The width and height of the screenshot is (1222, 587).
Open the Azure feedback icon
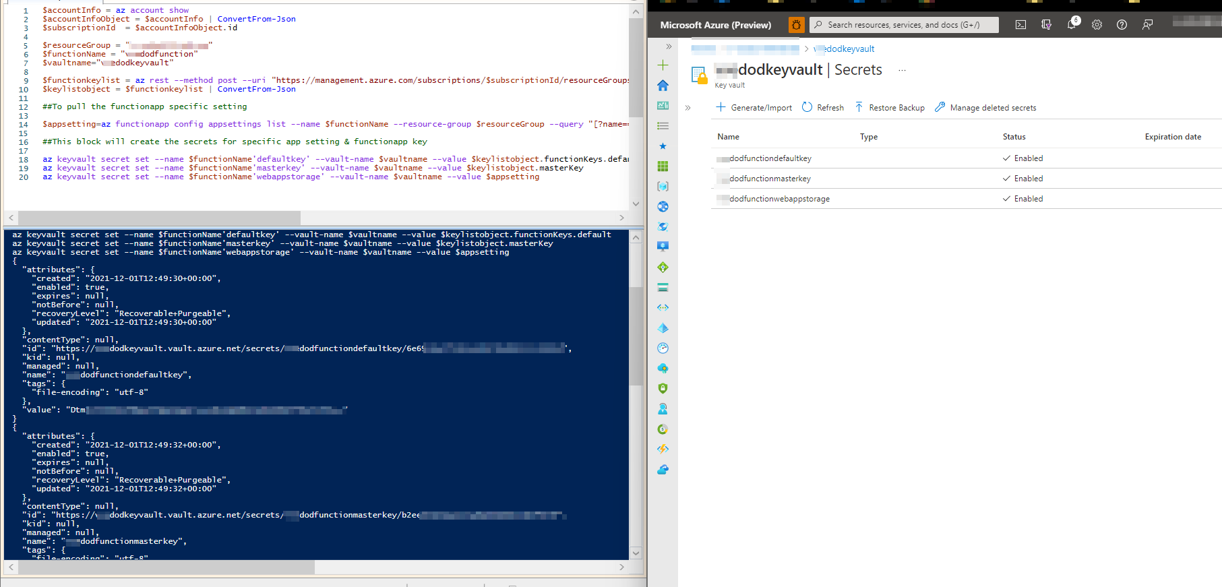(x=1147, y=25)
